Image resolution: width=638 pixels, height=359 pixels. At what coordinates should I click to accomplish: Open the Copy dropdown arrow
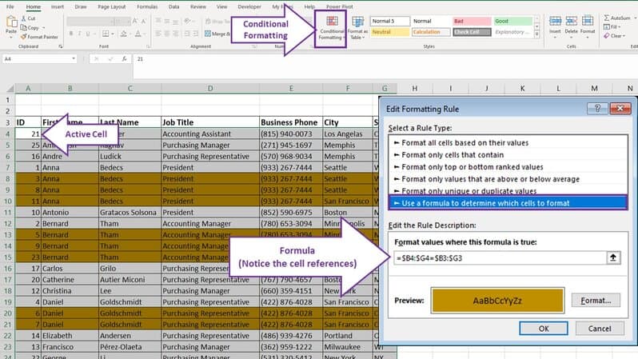(x=43, y=28)
